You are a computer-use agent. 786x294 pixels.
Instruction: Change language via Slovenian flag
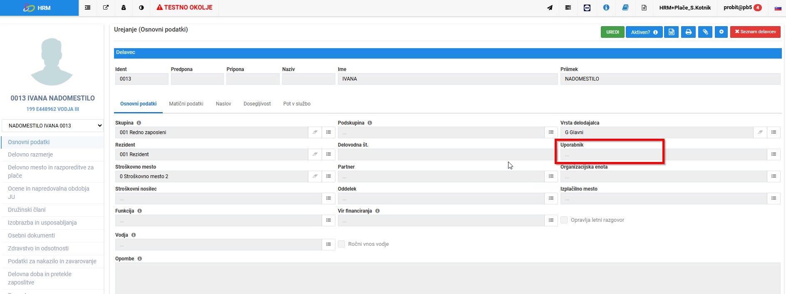tap(778, 8)
